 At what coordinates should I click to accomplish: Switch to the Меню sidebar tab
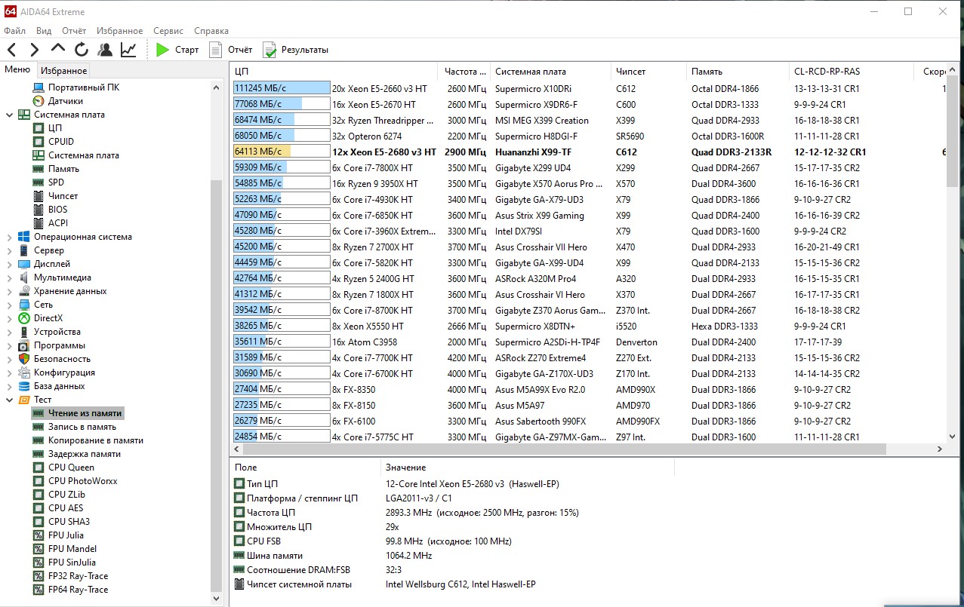tap(17, 70)
